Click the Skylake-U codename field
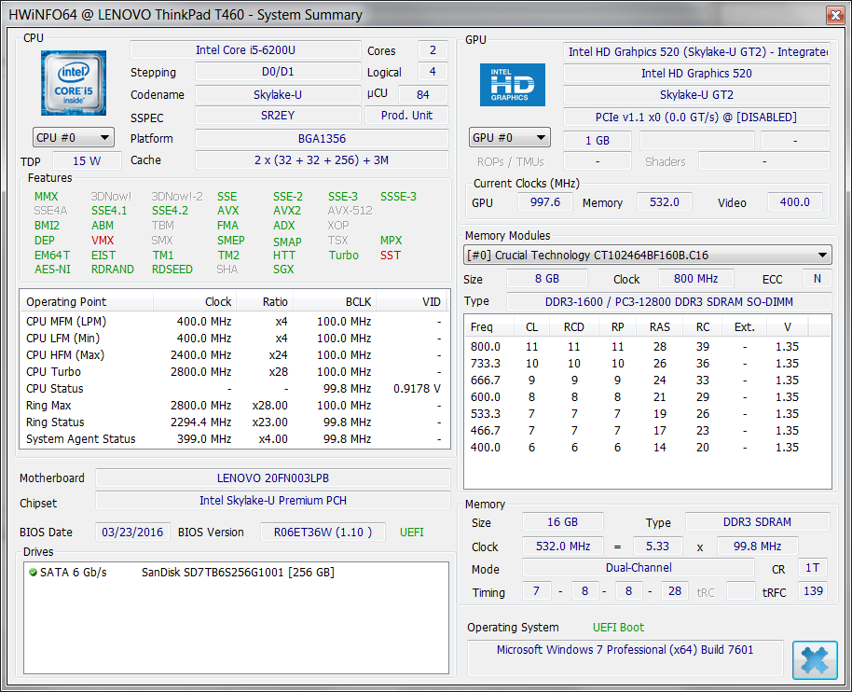852x692 pixels. pyautogui.click(x=278, y=94)
